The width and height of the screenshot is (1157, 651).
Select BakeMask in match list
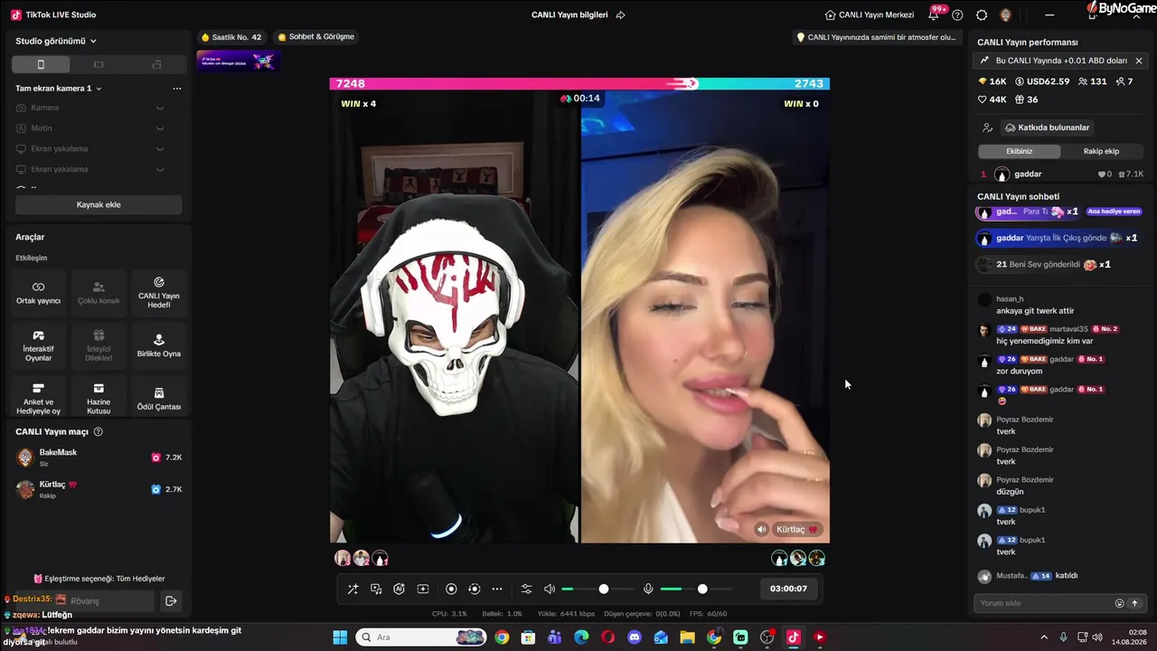(x=99, y=458)
